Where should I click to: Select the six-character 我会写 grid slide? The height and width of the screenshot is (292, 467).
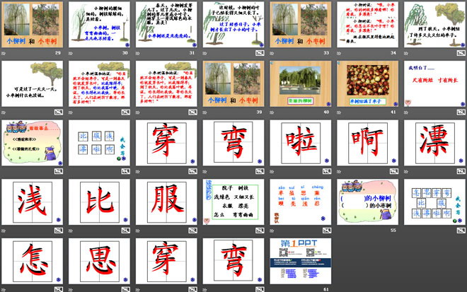click(x=99, y=143)
